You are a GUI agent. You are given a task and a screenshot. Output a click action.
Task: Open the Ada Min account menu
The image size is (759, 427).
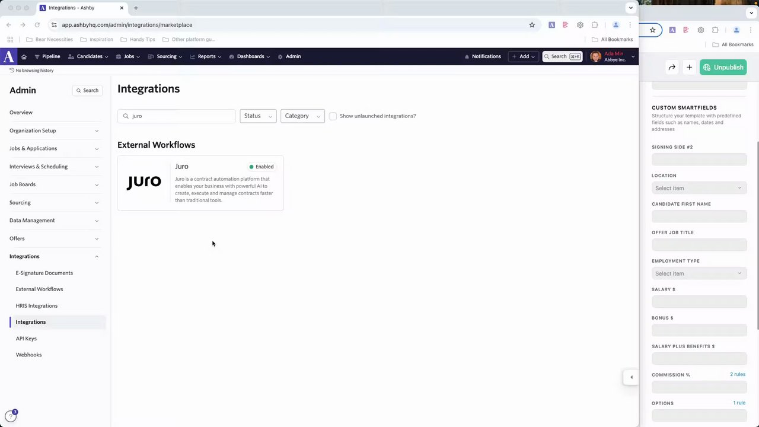[x=612, y=56]
